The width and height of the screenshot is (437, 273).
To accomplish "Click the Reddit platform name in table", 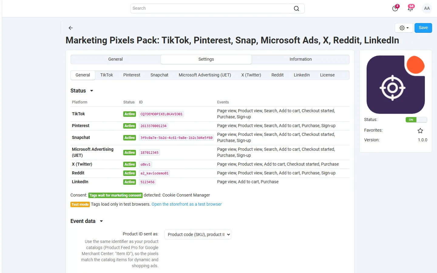I will (78, 173).
